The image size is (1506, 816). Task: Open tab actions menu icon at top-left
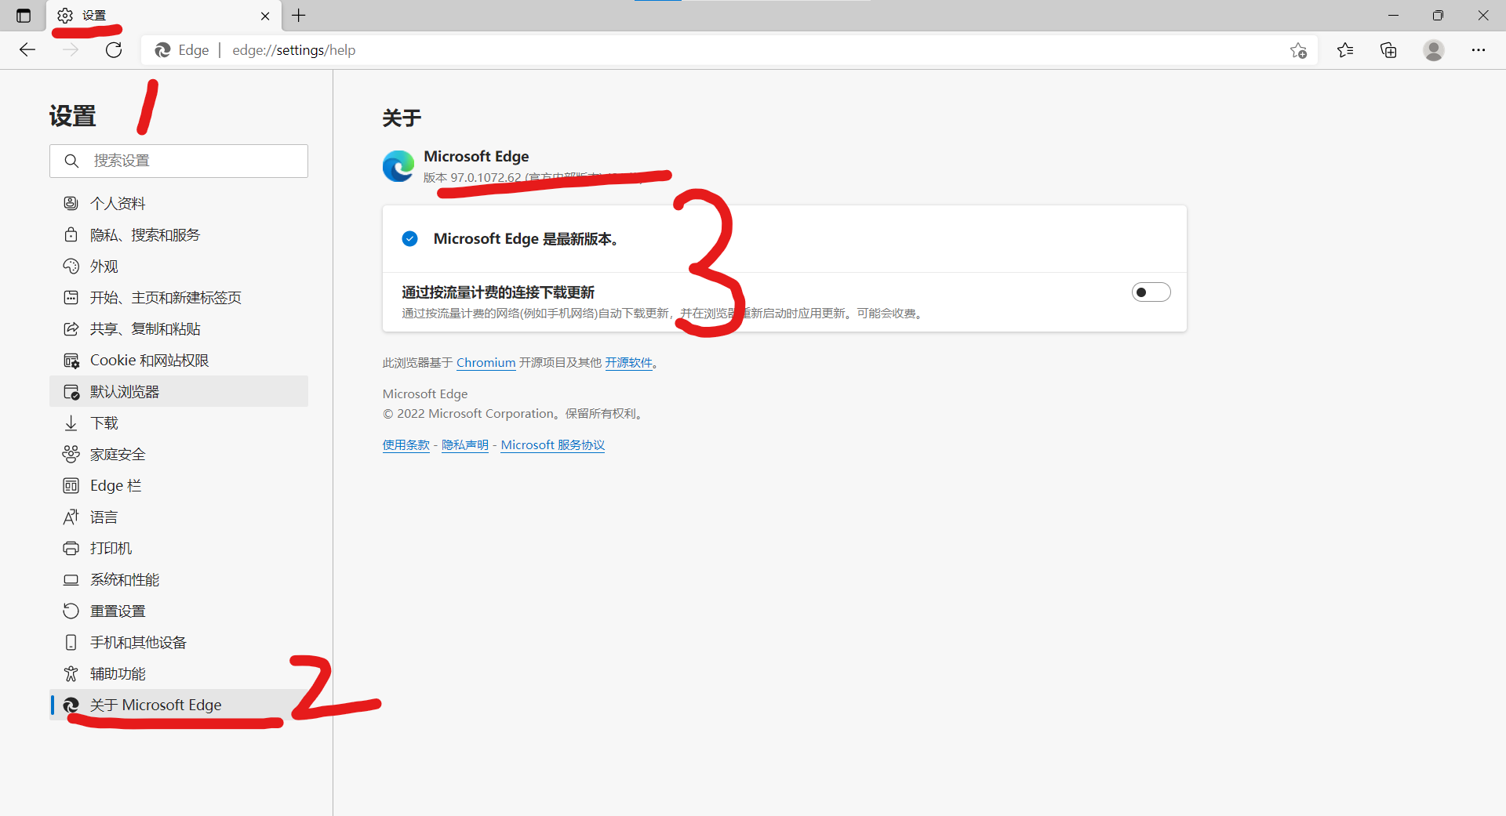pyautogui.click(x=24, y=16)
